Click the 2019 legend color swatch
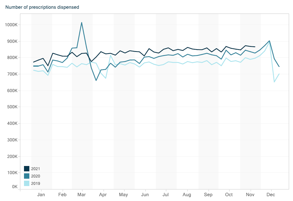Image resolution: width=293 pixels, height=201 pixels. [27, 183]
